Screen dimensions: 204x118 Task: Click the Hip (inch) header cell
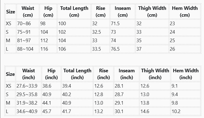pos(51,74)
